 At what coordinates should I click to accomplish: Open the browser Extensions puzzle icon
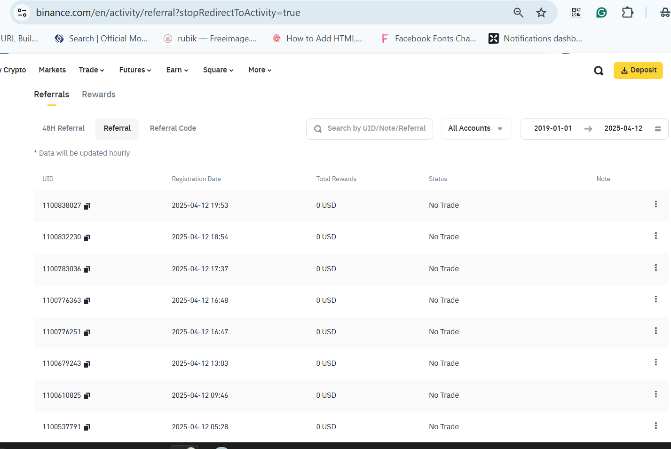click(627, 13)
